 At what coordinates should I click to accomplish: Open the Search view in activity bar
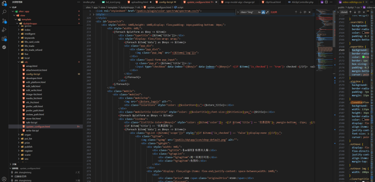coord(4,12)
